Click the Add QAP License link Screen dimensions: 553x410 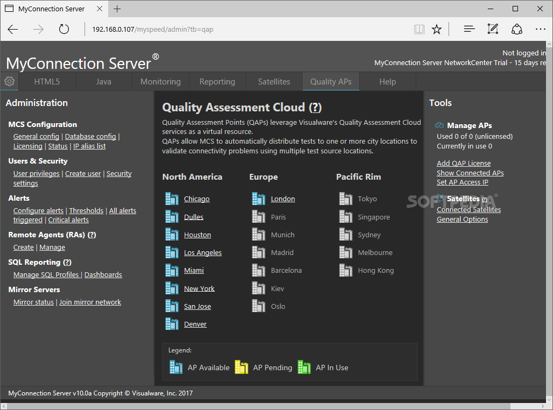464,163
